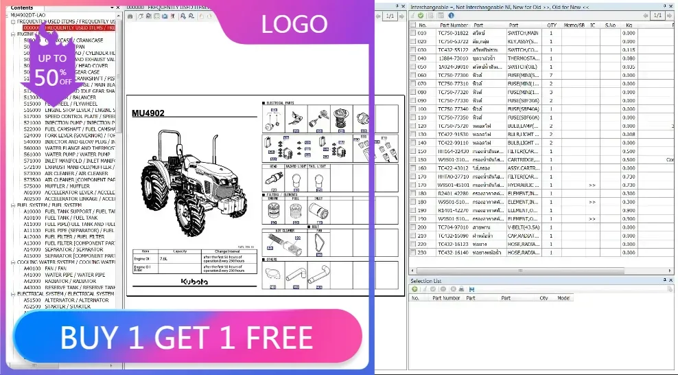Click part number W9501-45101 cell
The height and width of the screenshot is (375, 678).
[453, 185]
